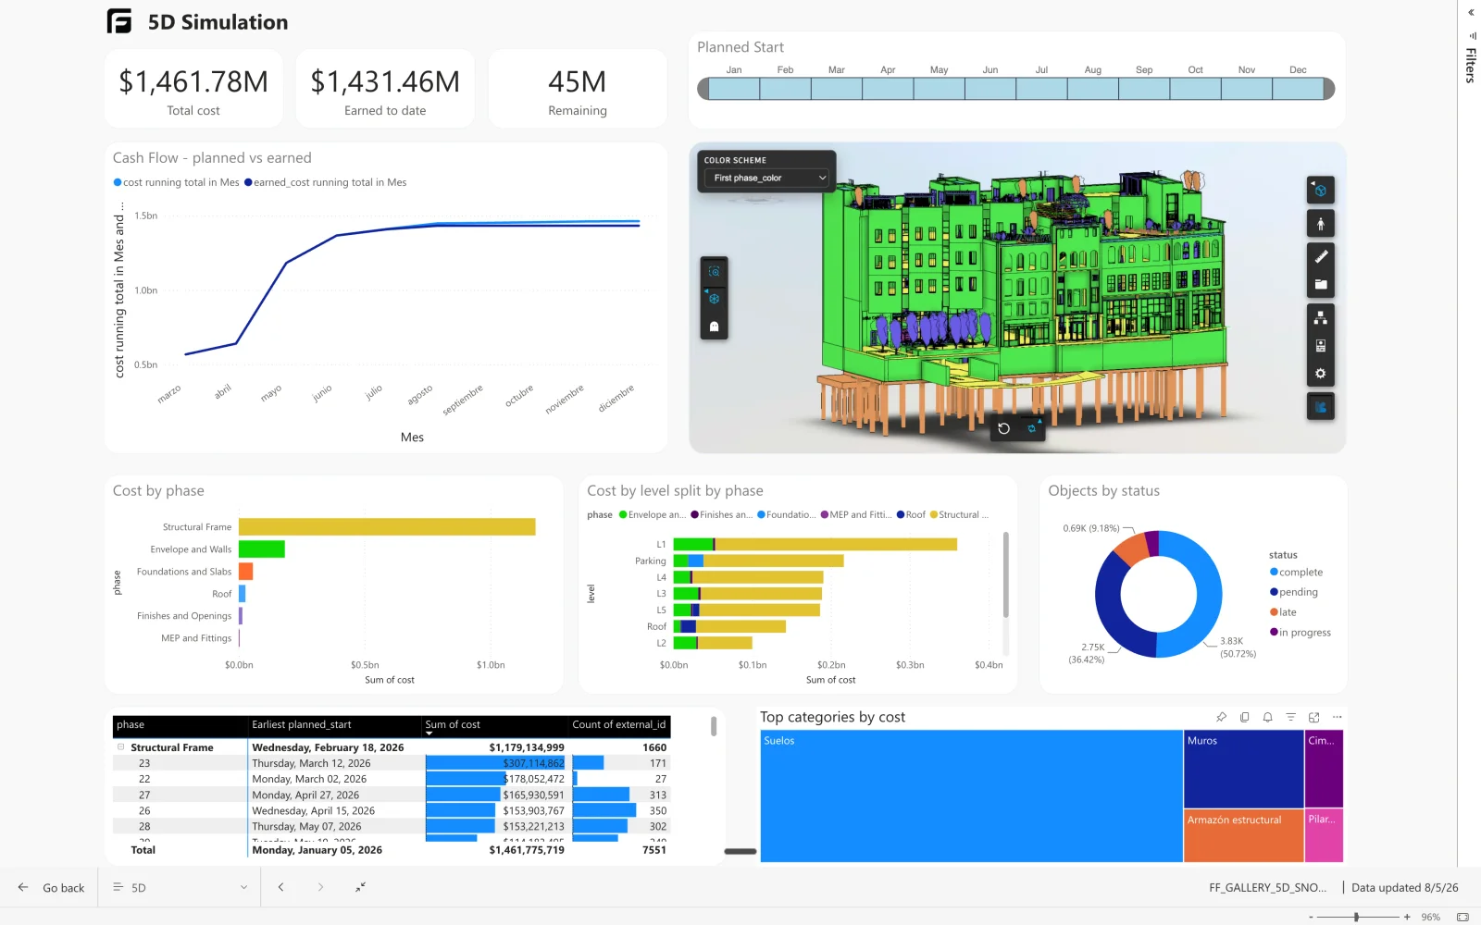Screen dimensions: 1481x925
Task: Select Structural Frame bar in Cost by phase
Action: point(387,526)
